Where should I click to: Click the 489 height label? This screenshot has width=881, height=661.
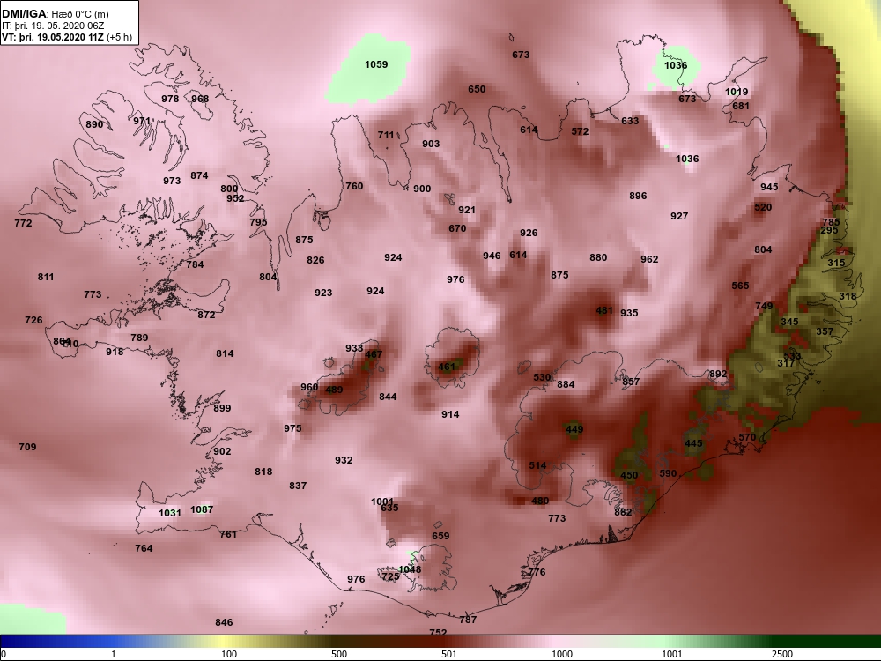[x=334, y=390]
